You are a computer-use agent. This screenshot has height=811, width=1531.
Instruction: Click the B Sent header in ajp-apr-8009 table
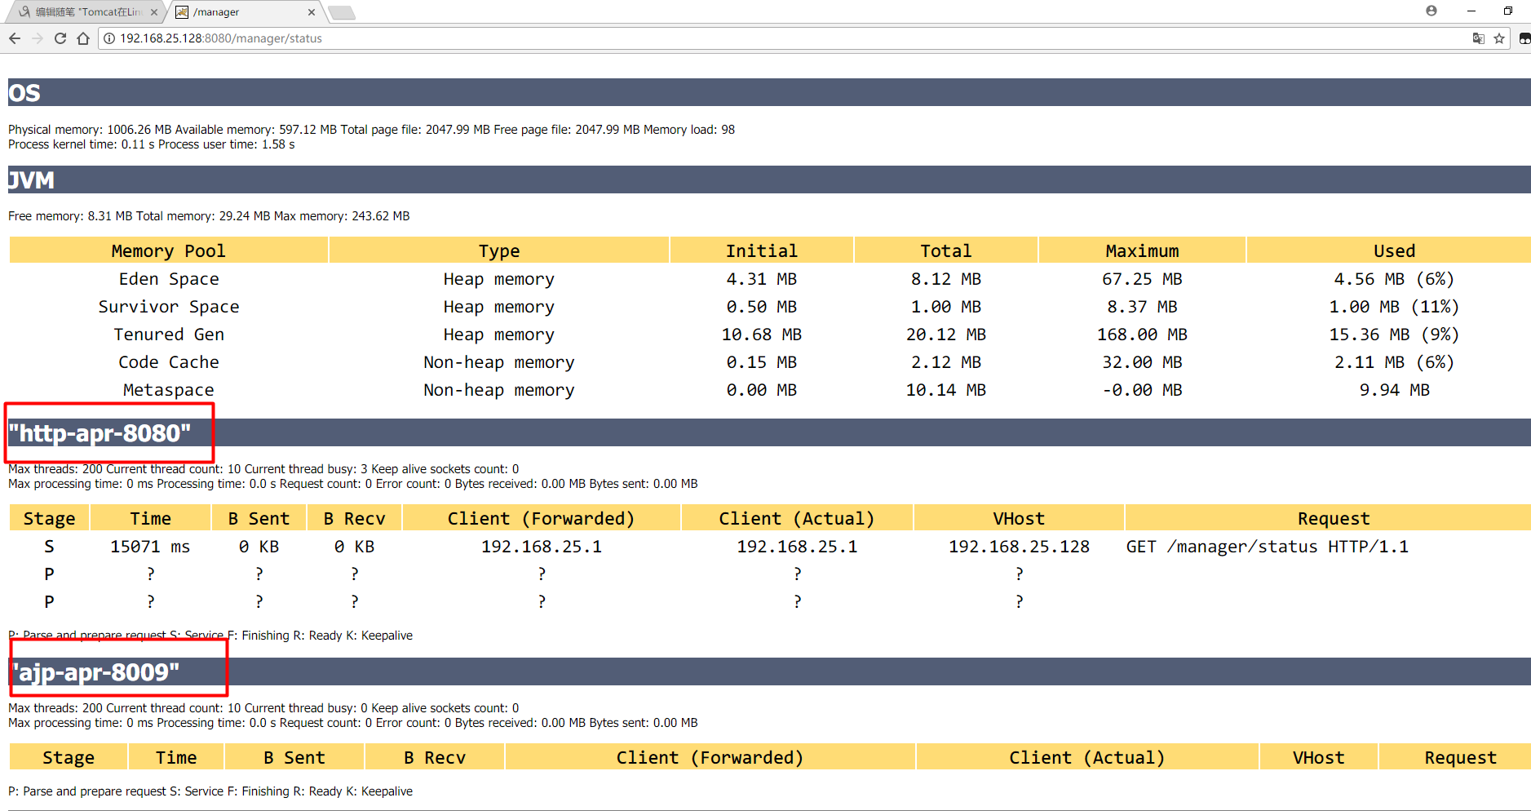click(x=294, y=757)
